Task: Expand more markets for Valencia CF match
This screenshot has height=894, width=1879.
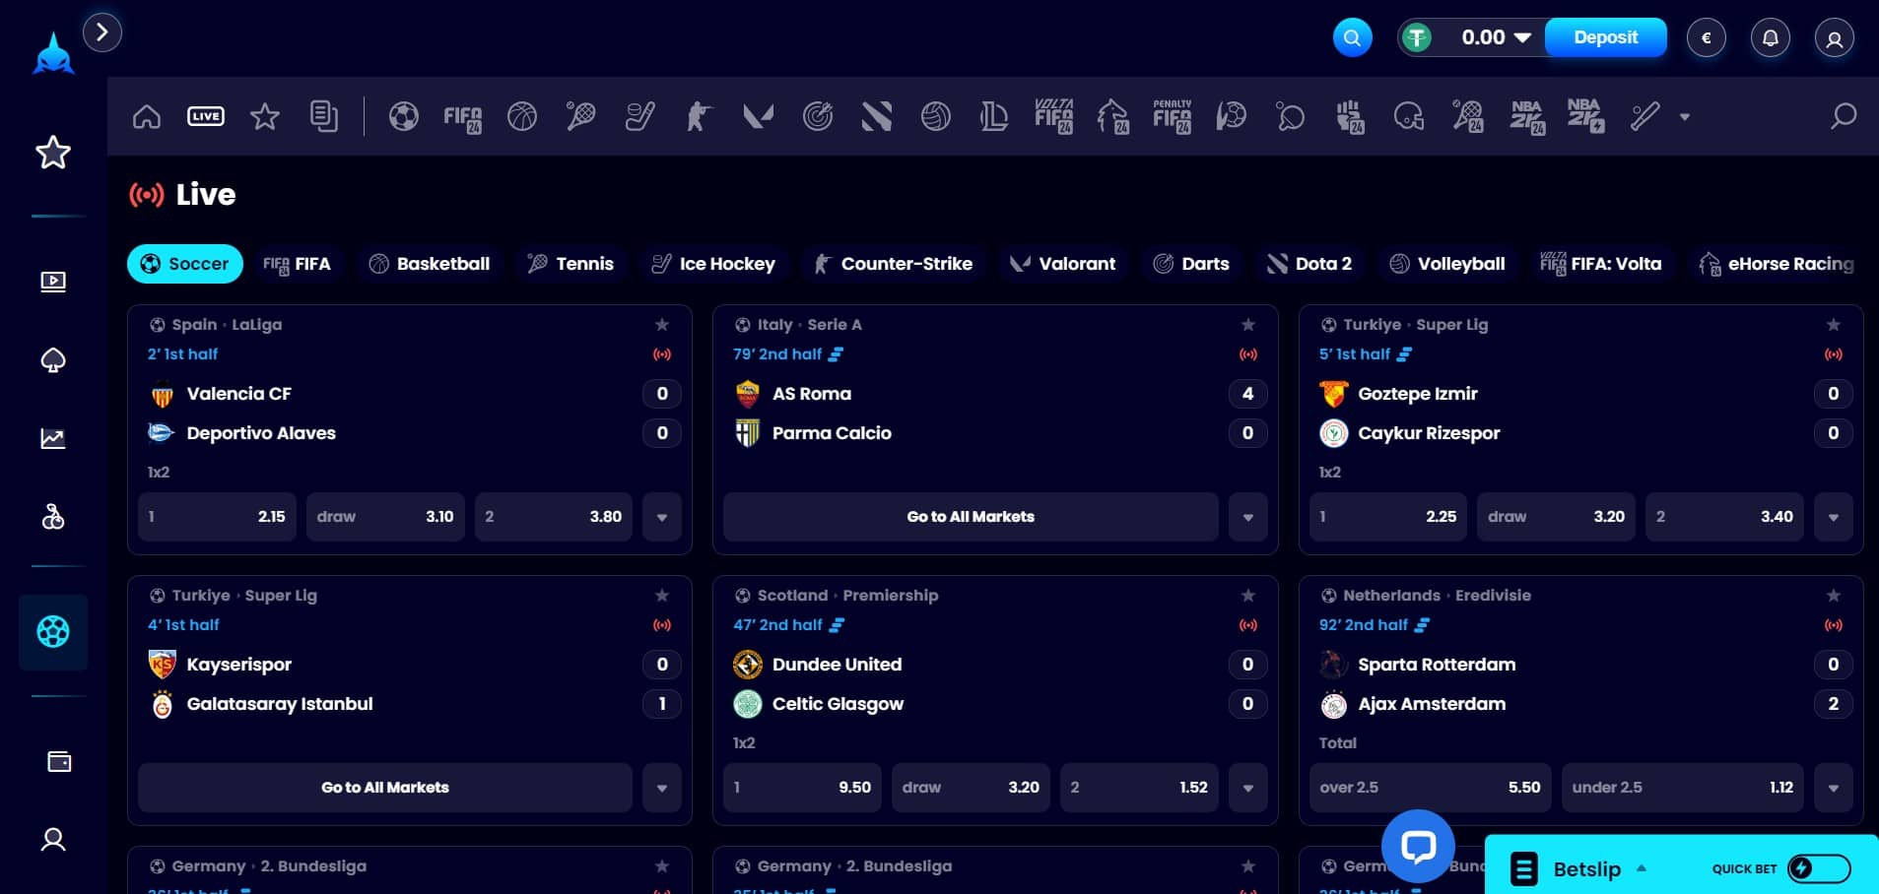Action: pos(661,517)
